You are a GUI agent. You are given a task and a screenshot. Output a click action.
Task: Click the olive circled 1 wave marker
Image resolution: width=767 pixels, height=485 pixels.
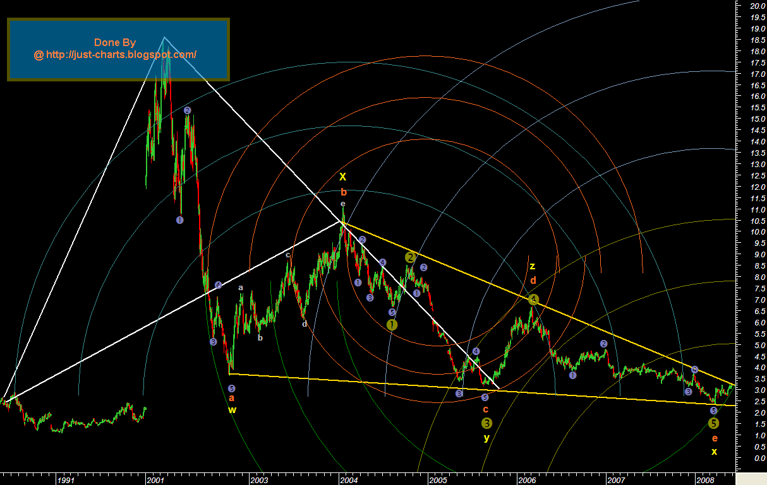point(392,324)
